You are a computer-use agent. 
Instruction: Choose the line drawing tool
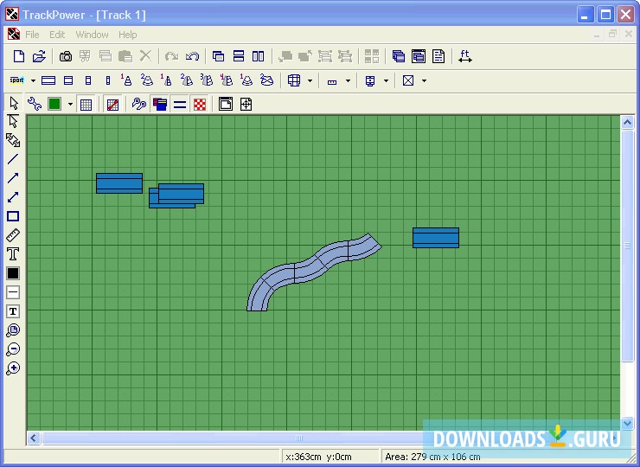(x=13, y=159)
